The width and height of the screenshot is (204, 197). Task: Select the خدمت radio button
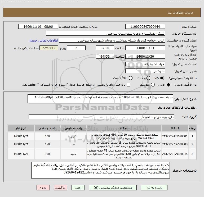(148, 78)
